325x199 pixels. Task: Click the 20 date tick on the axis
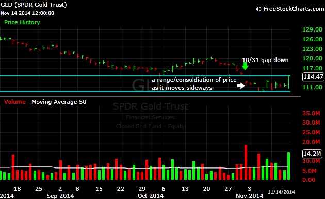206,189
